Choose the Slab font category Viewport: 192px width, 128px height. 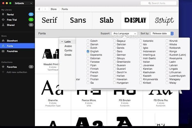(107, 20)
